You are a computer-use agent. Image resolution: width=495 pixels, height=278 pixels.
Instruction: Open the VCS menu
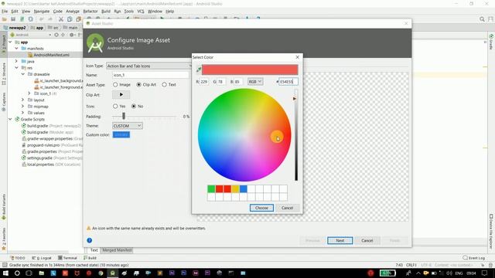point(141,11)
